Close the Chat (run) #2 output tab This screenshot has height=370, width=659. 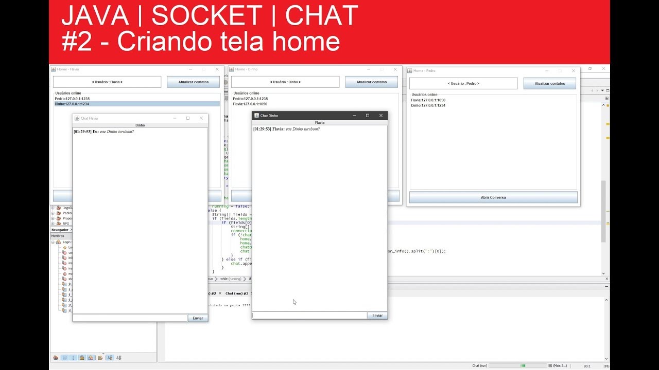(220, 293)
